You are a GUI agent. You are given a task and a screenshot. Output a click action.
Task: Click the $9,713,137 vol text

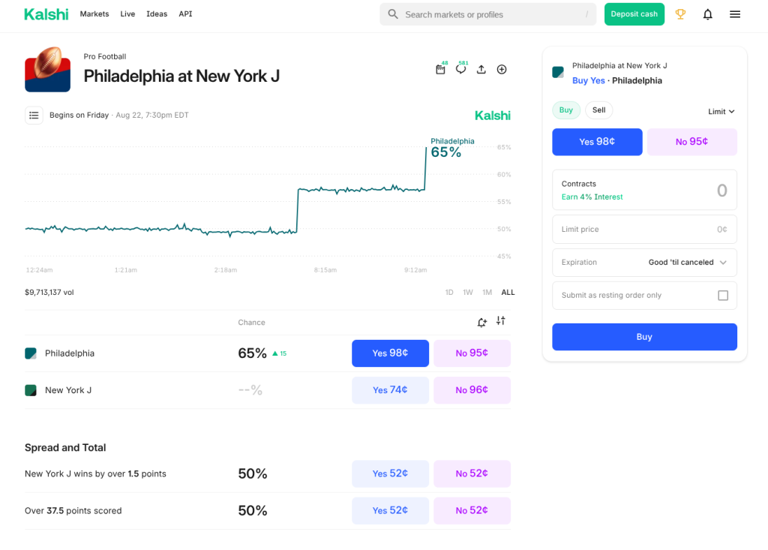coord(49,292)
